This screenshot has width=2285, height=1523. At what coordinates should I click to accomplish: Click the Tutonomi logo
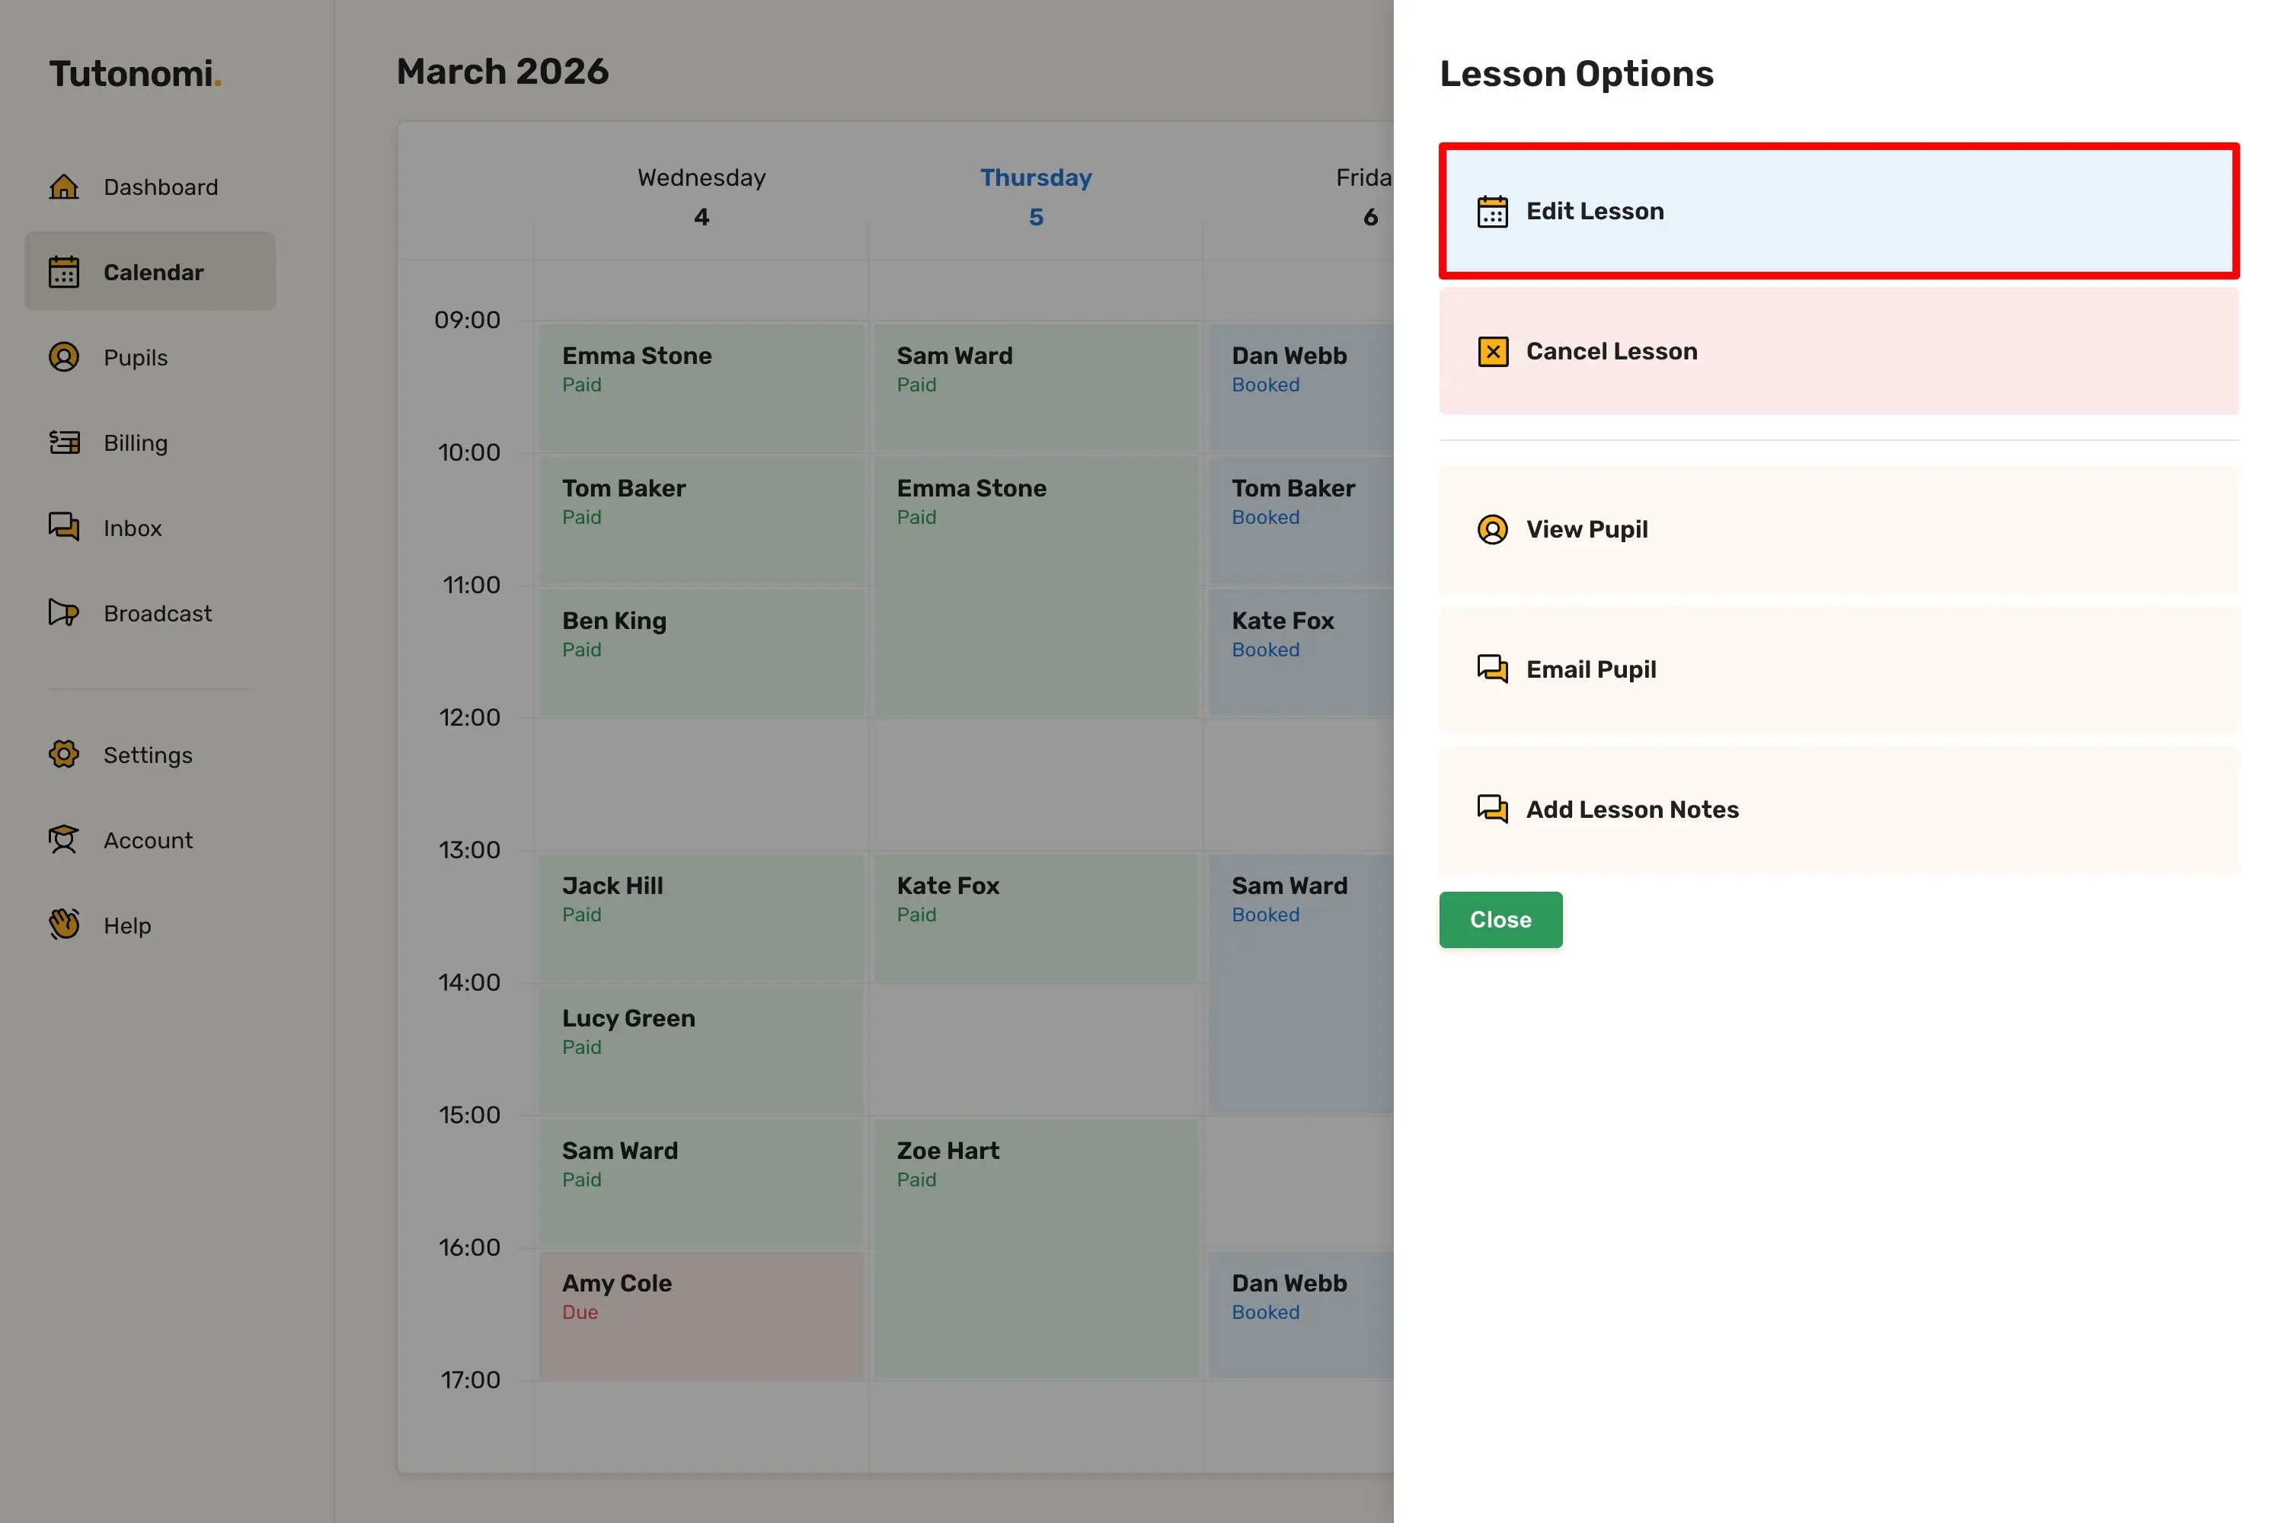(x=135, y=74)
